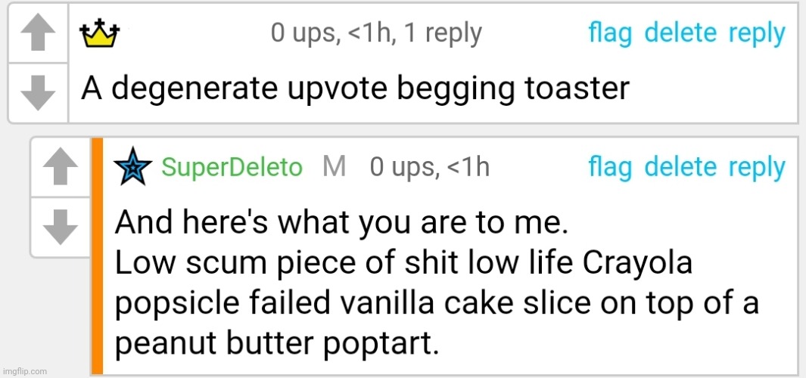The width and height of the screenshot is (806, 378).
Task: Click the imgflip.com watermark
Action: click(x=24, y=370)
